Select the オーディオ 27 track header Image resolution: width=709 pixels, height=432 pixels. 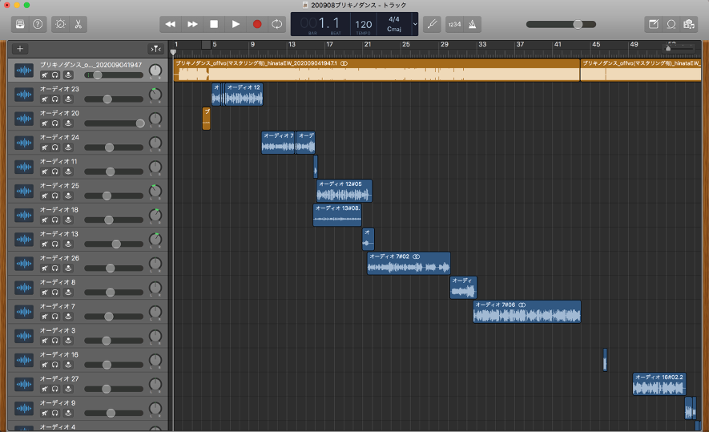coord(88,384)
